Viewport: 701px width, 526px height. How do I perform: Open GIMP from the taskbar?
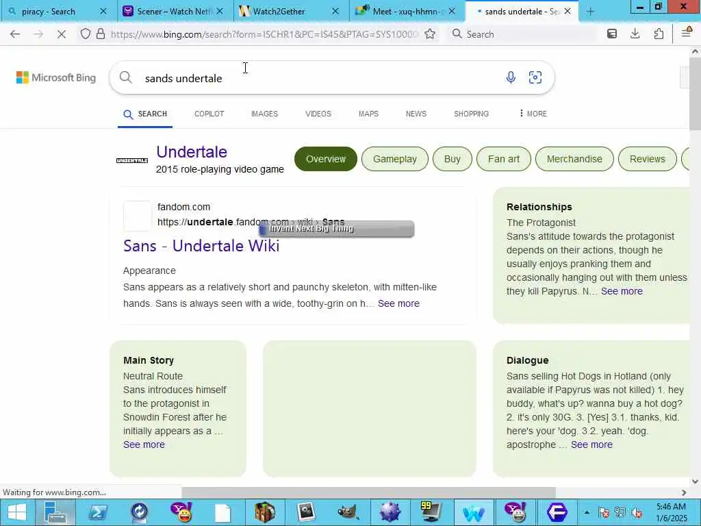(348, 512)
